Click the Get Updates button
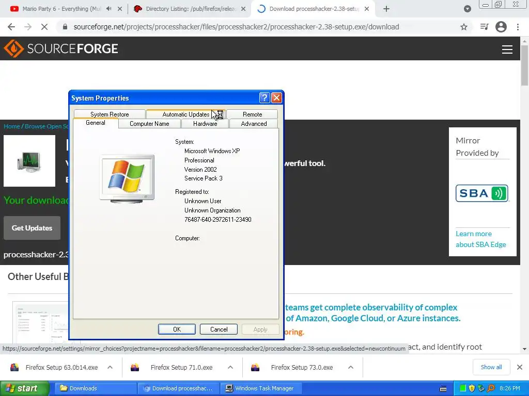Viewport: 529px width, 396px height. click(x=32, y=228)
